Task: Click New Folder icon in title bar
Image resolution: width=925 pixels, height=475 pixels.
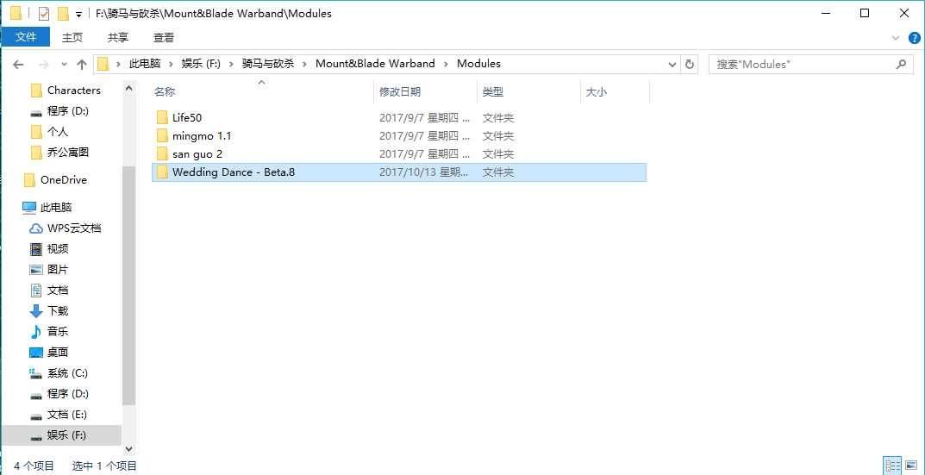Action: (62, 14)
